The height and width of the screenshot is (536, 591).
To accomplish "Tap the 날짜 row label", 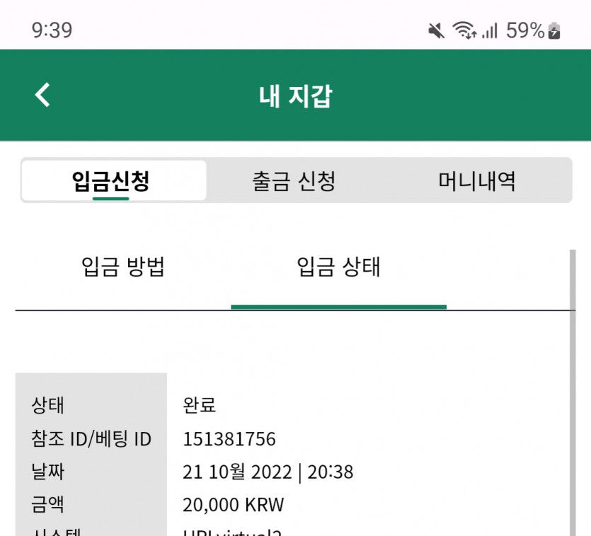I will [x=48, y=472].
